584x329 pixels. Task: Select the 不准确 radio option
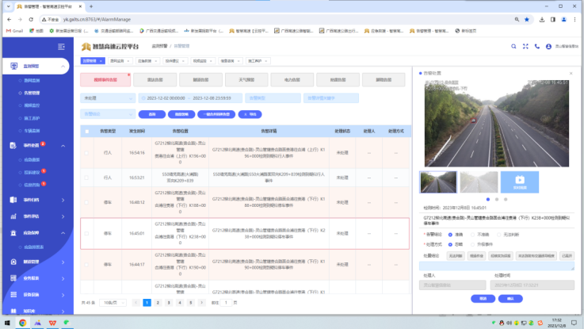tap(474, 235)
